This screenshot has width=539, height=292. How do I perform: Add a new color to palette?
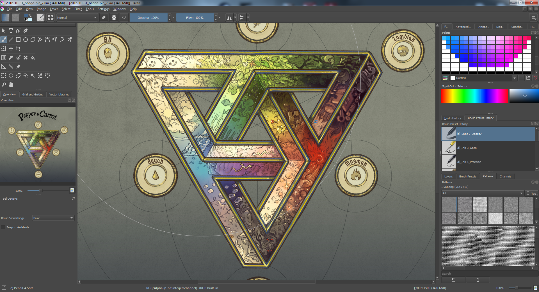pyautogui.click(x=521, y=78)
